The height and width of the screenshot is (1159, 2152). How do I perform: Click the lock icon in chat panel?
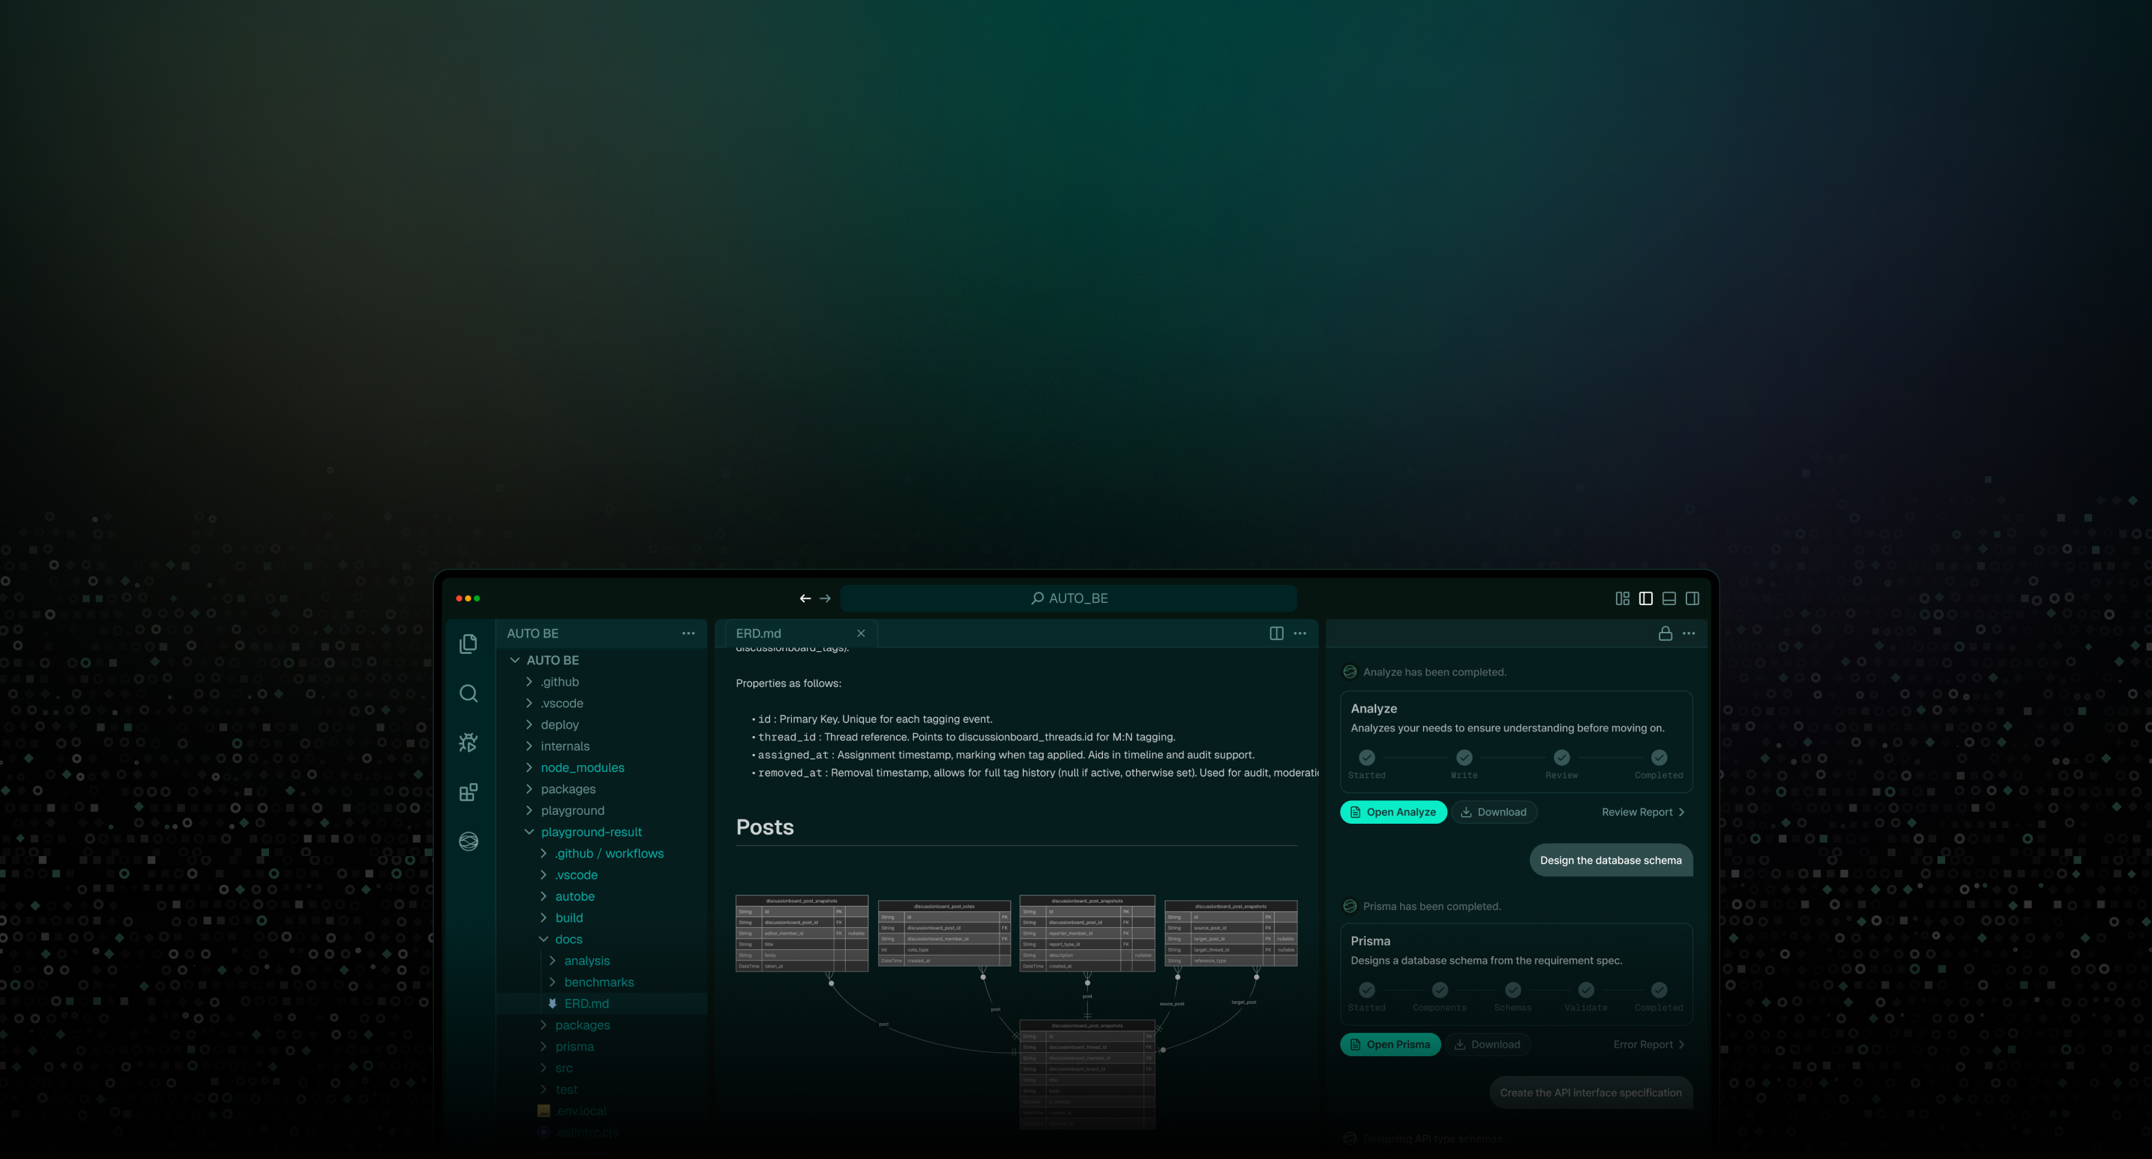point(1665,633)
